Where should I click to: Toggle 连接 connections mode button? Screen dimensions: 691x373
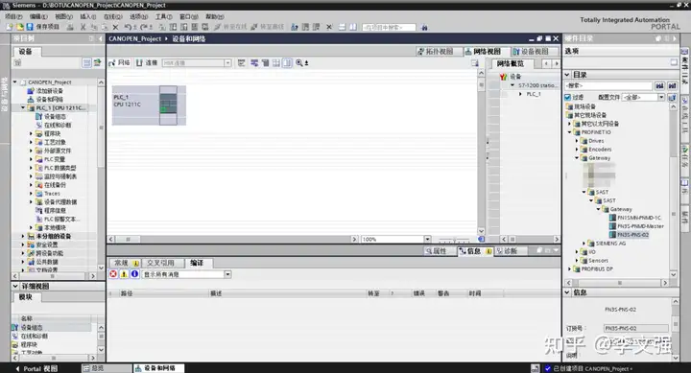point(146,63)
